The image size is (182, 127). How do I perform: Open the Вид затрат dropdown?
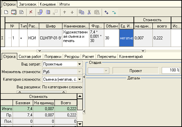click(79, 64)
